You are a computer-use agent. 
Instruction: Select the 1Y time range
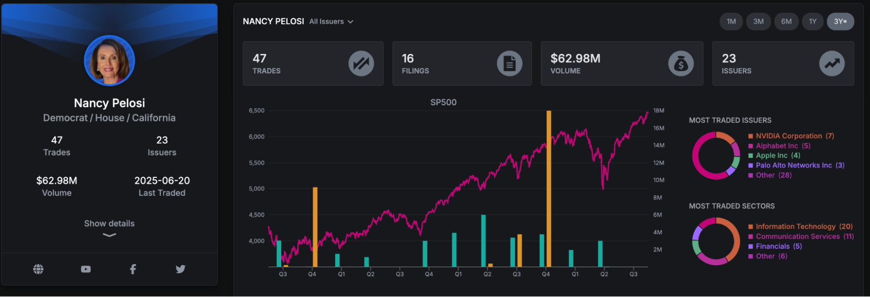coord(813,21)
